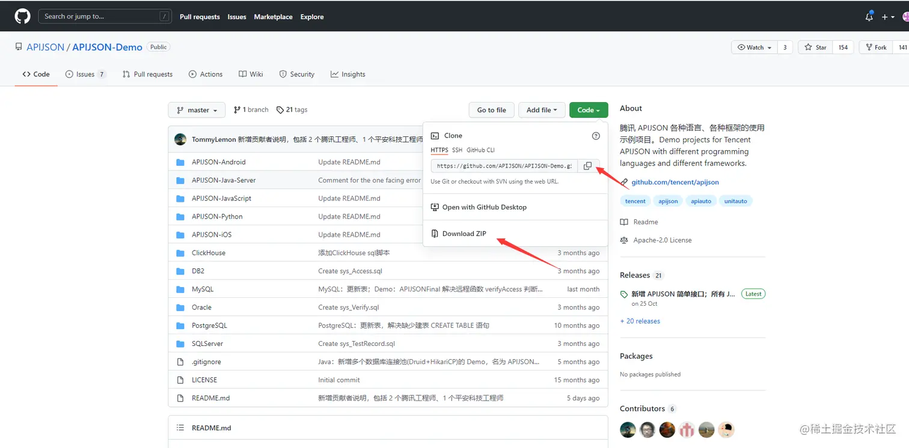This screenshot has height=448, width=909.
Task: Open the plus create-new dropdown
Action: point(888,17)
